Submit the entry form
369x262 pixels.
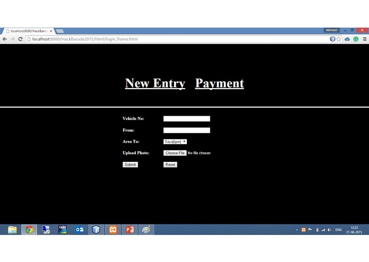click(130, 164)
